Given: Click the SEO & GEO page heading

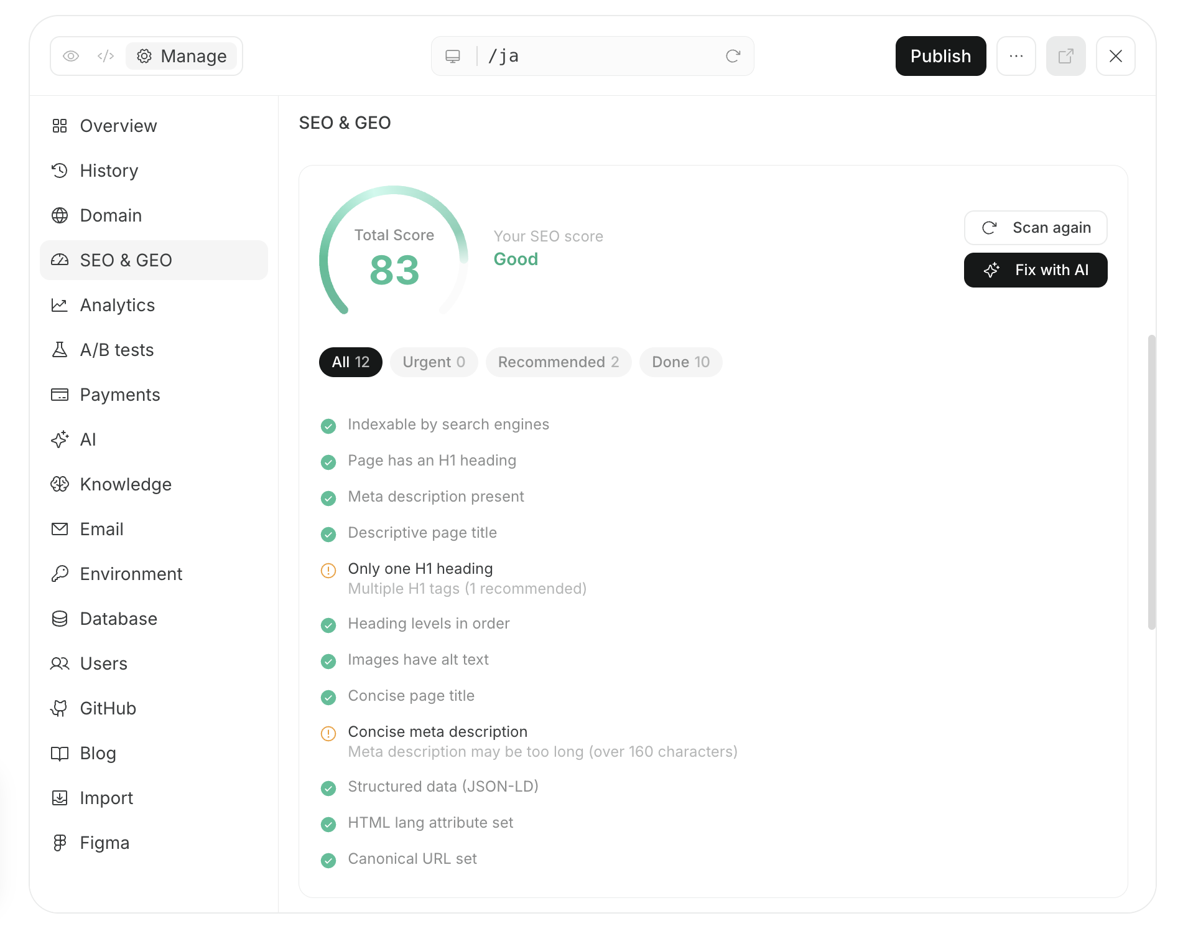Looking at the screenshot, I should [x=345, y=123].
